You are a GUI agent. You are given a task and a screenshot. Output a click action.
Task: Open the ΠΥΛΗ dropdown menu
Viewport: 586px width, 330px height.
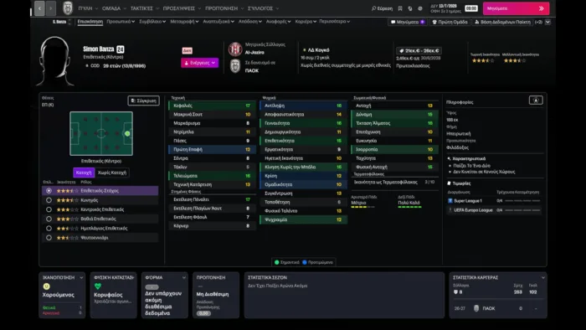pyautogui.click(x=88, y=8)
